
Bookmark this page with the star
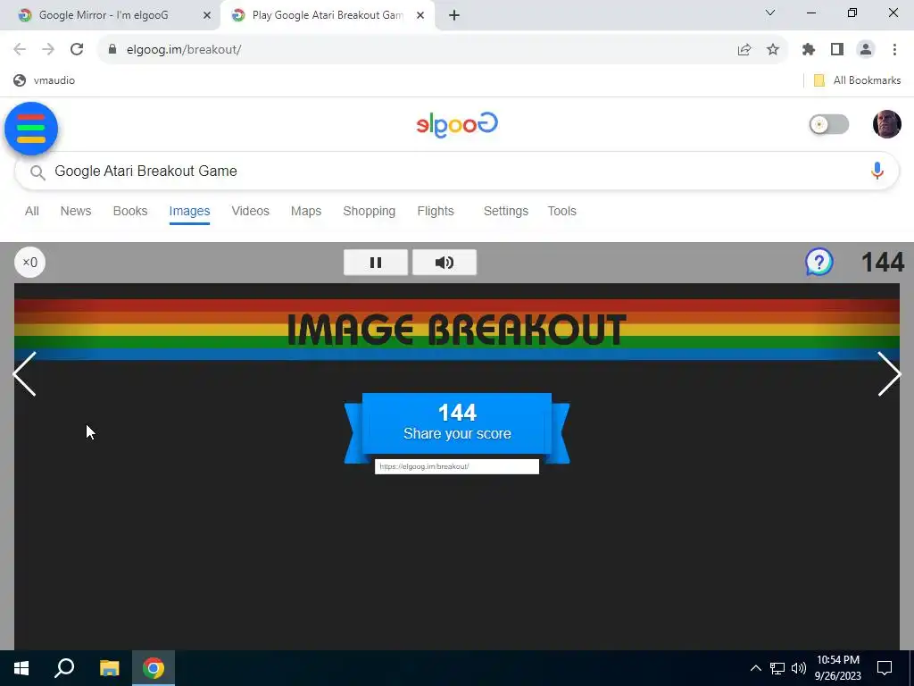[773, 50]
